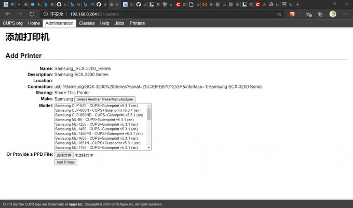
Task: Go to the CUPS Home page
Action: [34, 23]
